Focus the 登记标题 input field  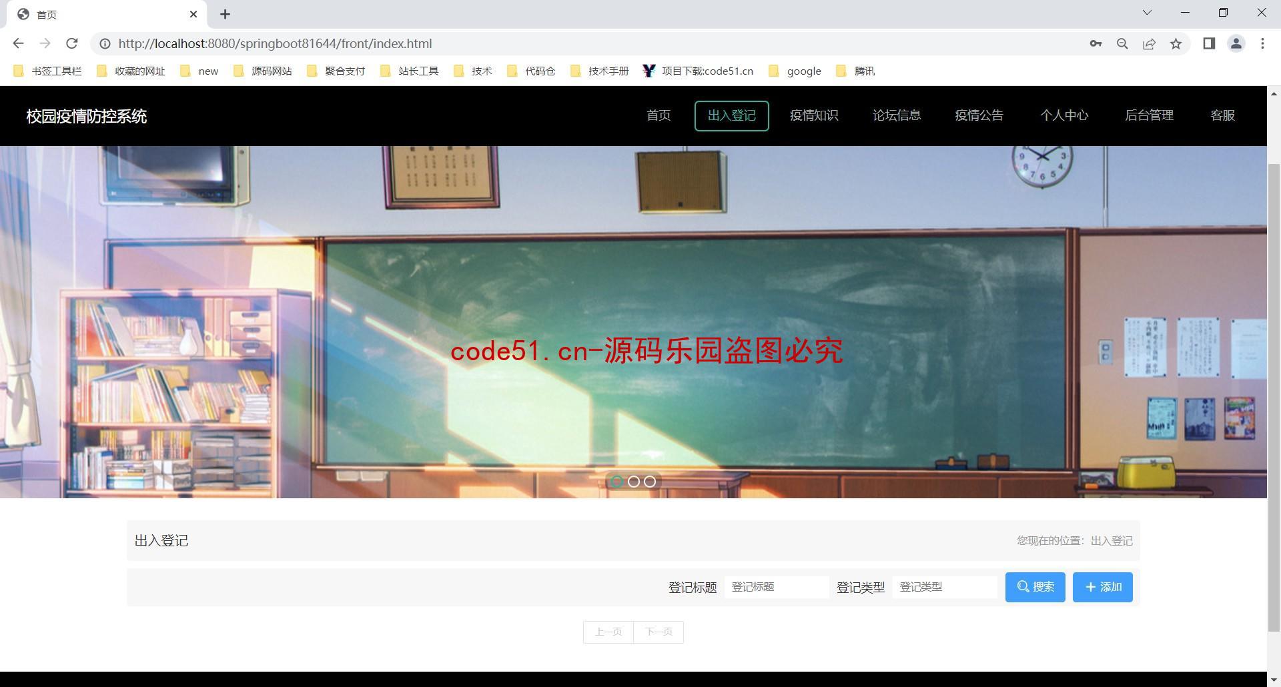click(x=777, y=587)
